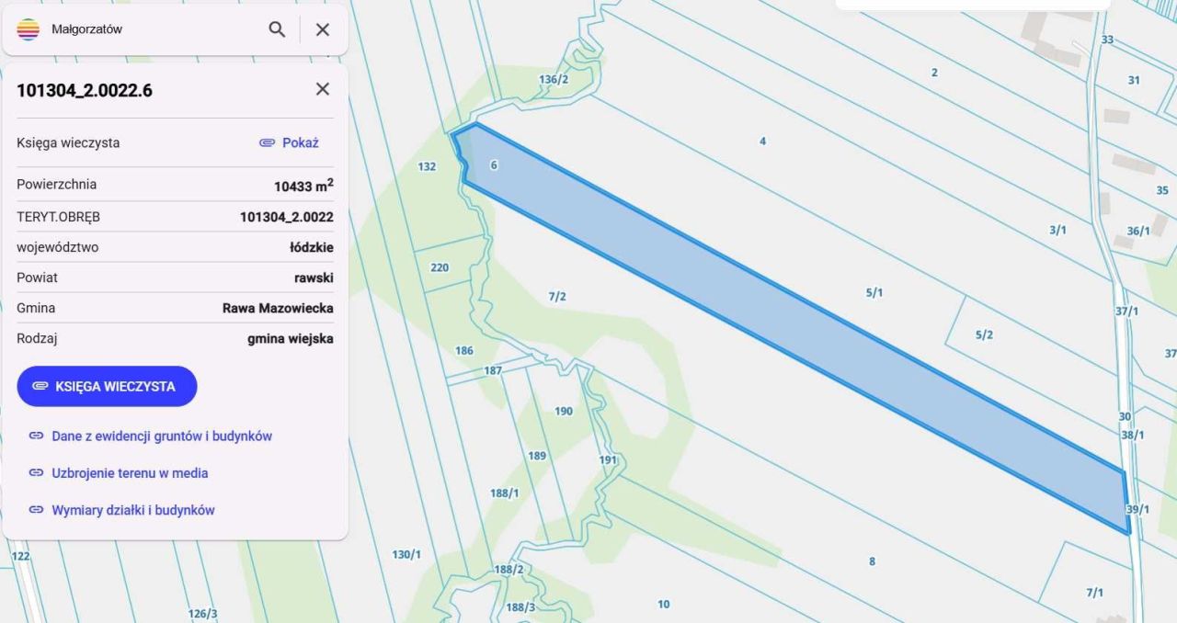Select parcel 136/2 on the map
1177x623 pixels.
[x=554, y=79]
